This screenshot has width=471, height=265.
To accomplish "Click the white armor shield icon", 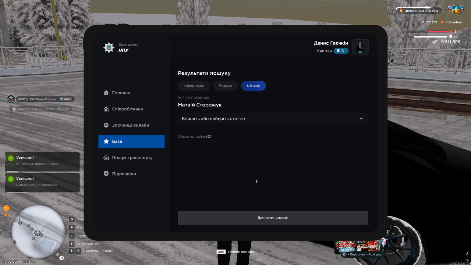I will tap(450, 37).
